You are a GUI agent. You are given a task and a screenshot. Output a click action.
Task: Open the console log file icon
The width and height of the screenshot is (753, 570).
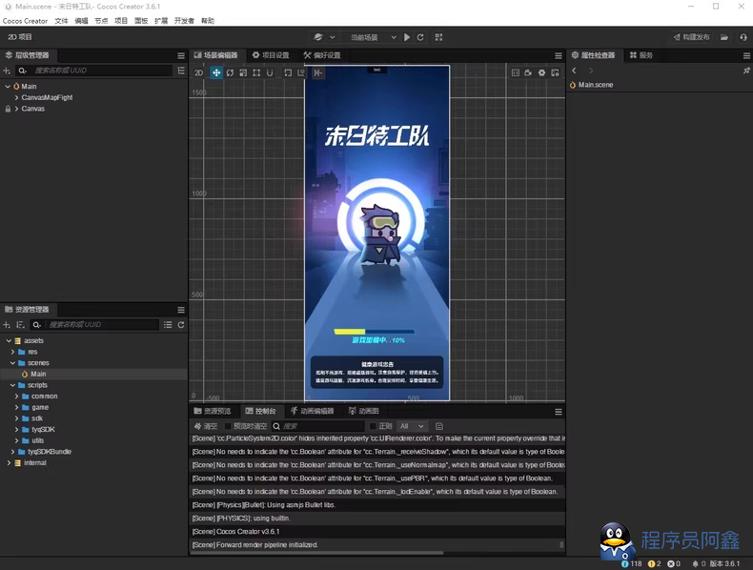(439, 426)
